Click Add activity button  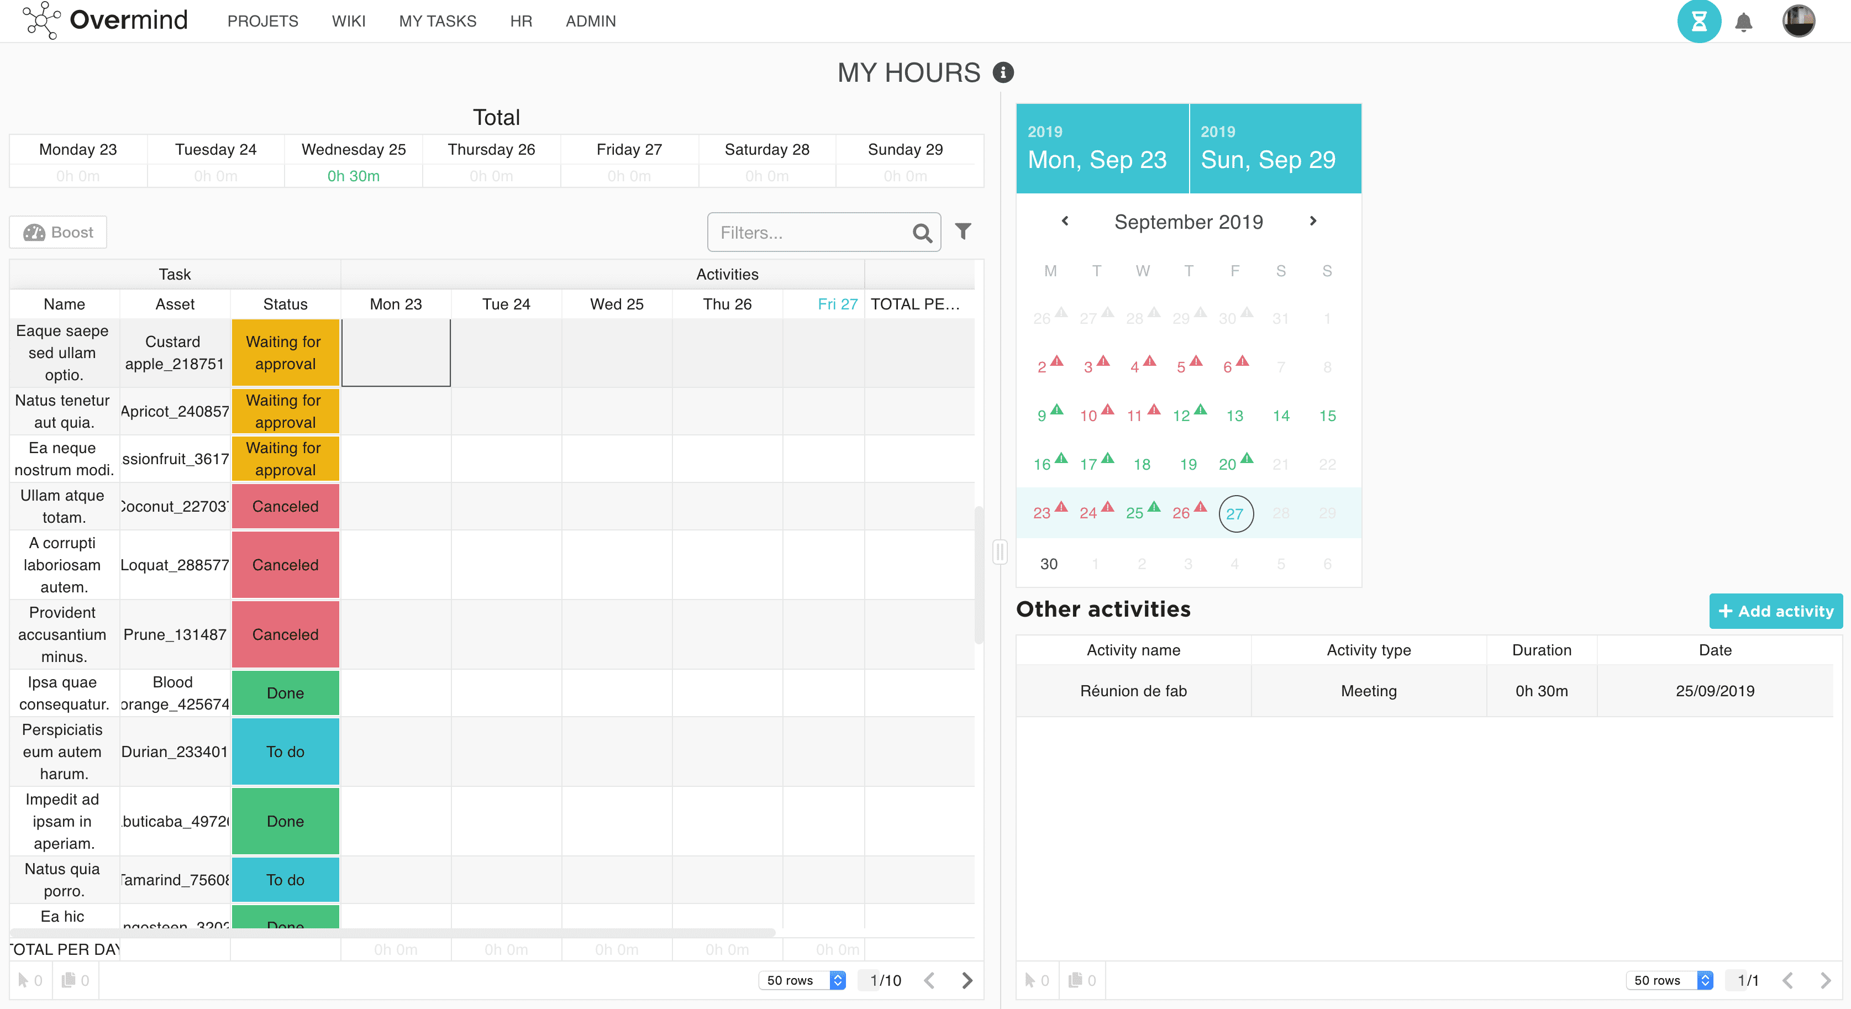pyautogui.click(x=1775, y=611)
